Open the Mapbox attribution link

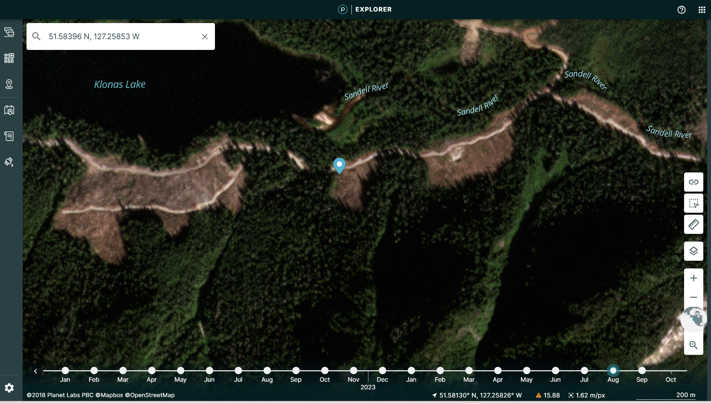109,395
